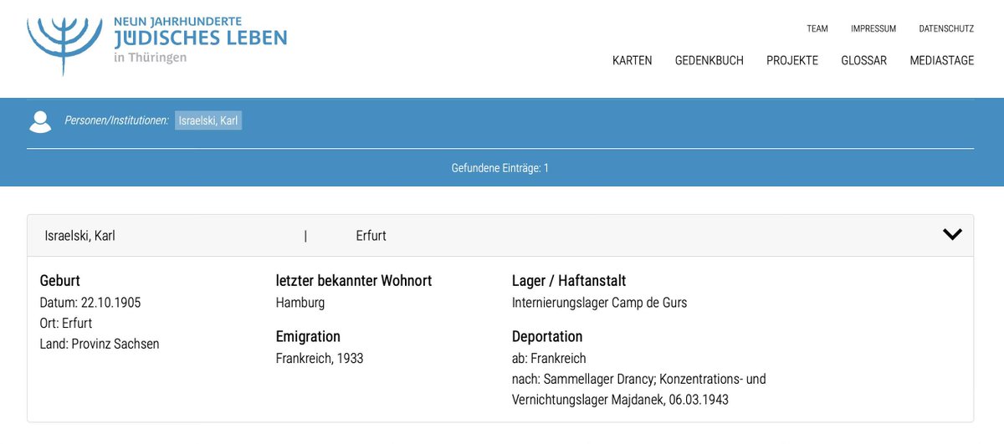Screen dimensions: 1004x444
Task: Select 'in Thüringen' logo subtitle
Action: (x=151, y=58)
